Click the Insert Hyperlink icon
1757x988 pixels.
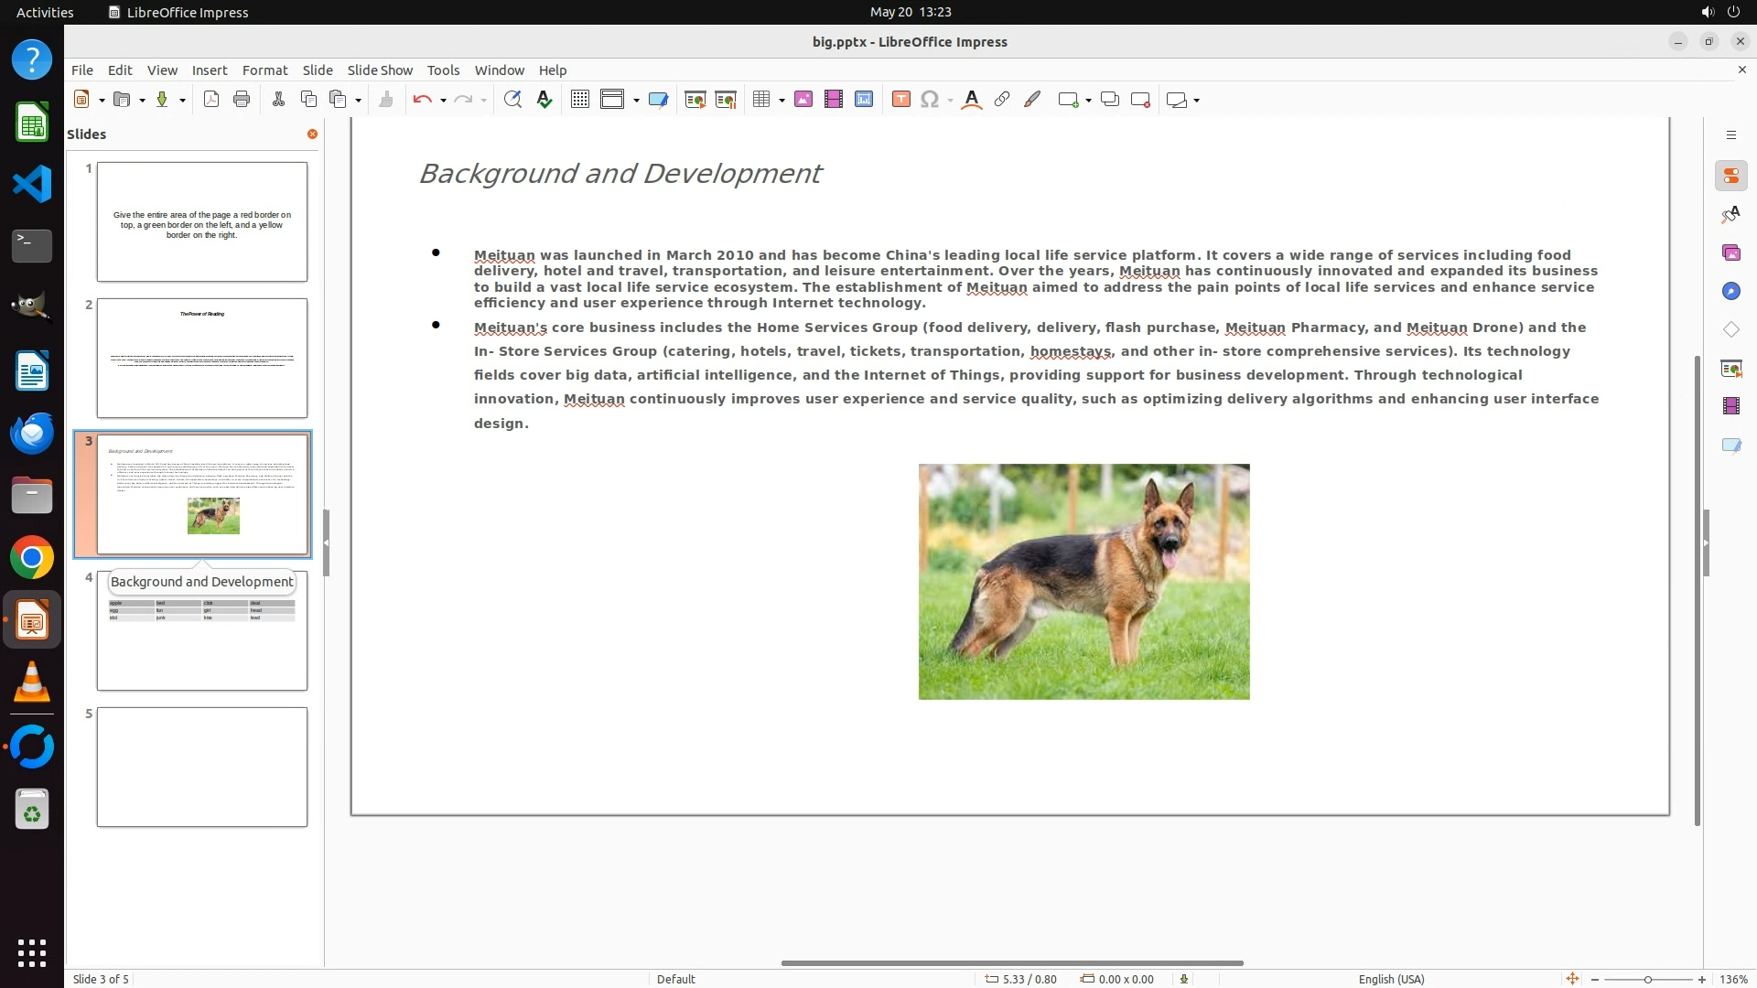pyautogui.click(x=1002, y=100)
